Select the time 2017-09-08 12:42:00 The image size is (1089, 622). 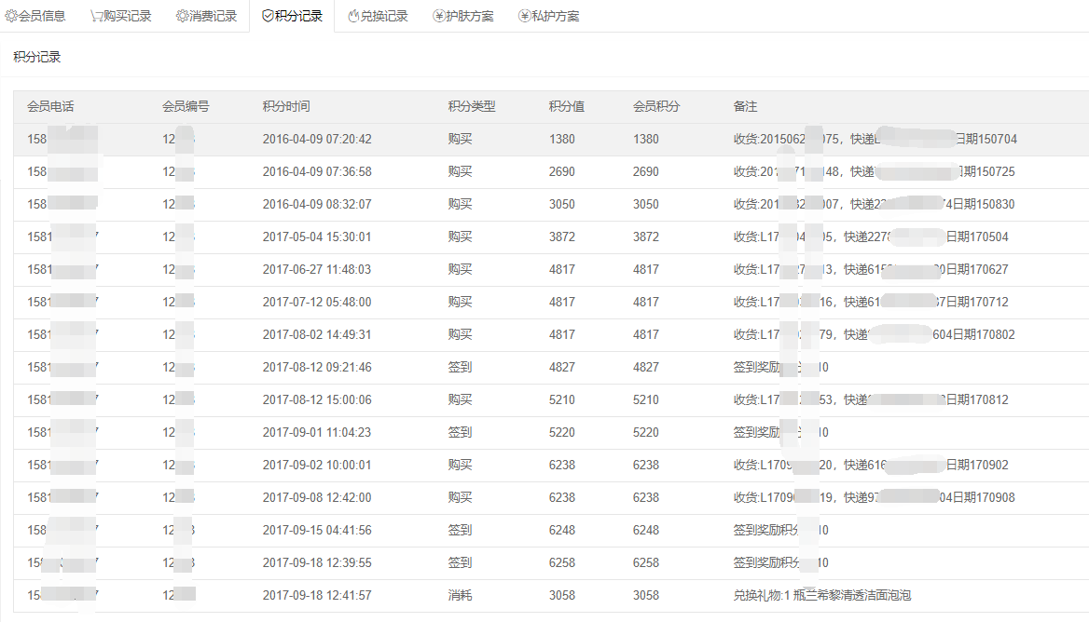(x=317, y=498)
